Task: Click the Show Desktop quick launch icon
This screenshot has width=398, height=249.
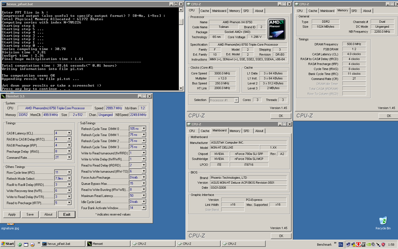Action: (26, 244)
